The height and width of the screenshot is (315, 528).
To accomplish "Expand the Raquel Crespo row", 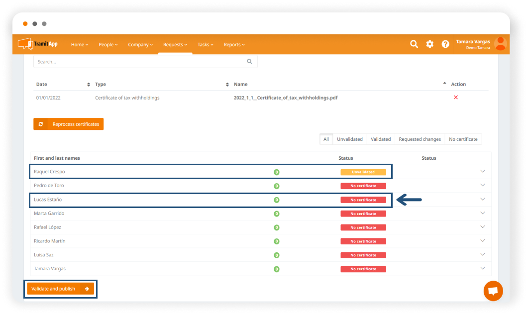I will click(482, 171).
